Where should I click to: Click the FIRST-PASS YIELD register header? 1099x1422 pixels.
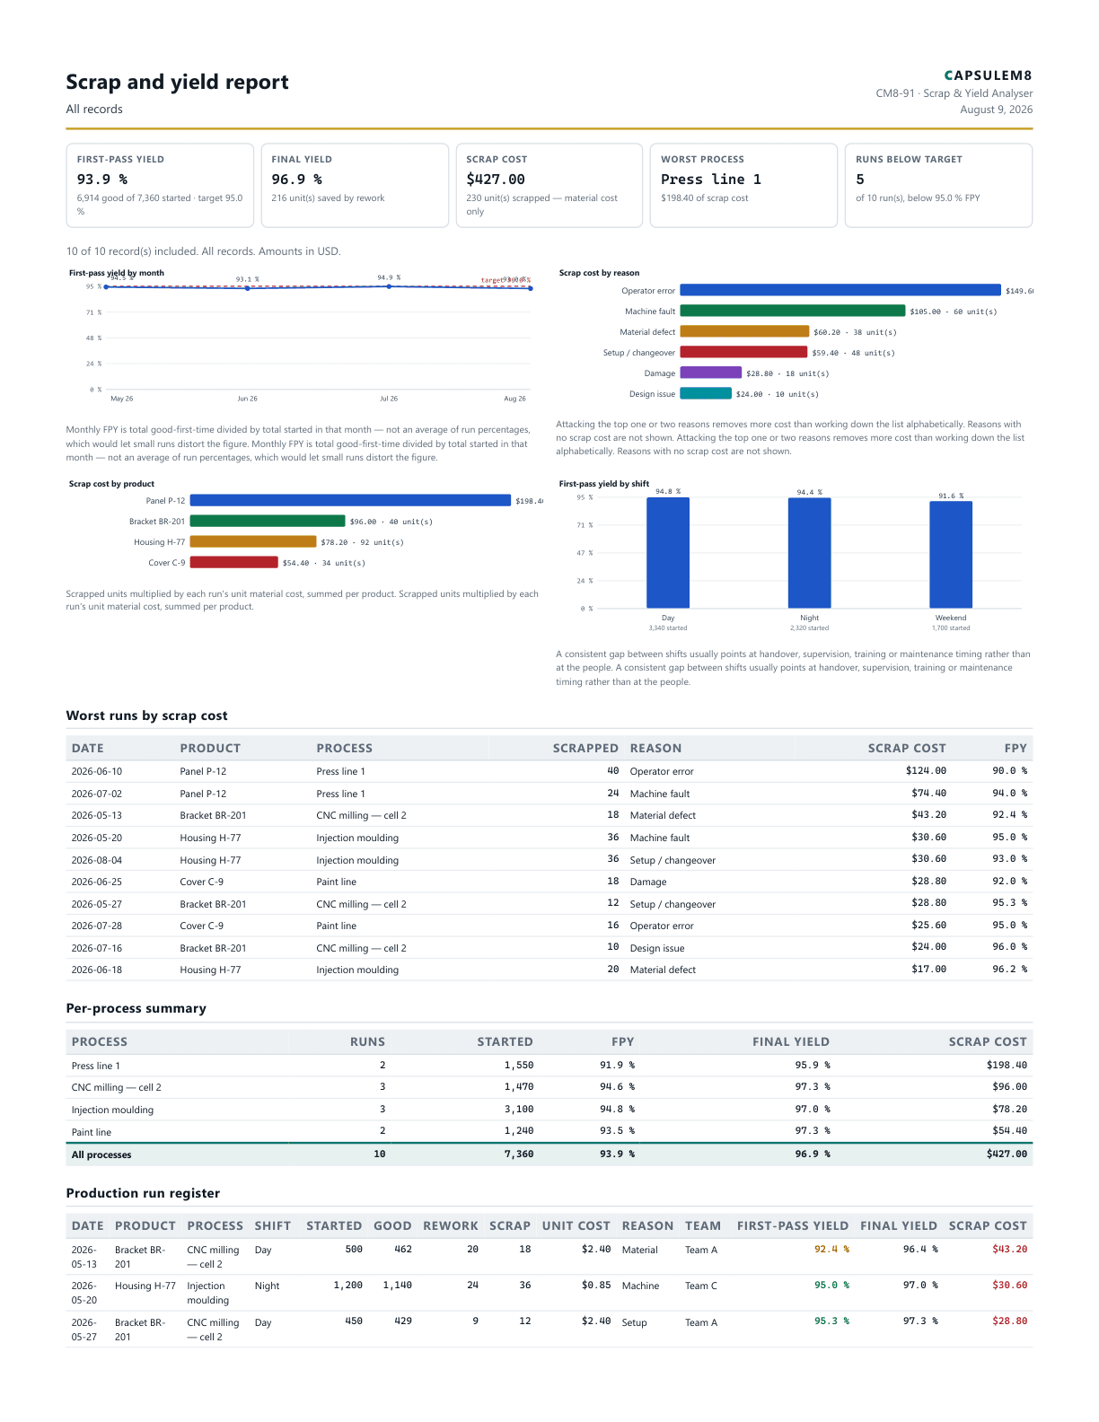[x=793, y=1225]
